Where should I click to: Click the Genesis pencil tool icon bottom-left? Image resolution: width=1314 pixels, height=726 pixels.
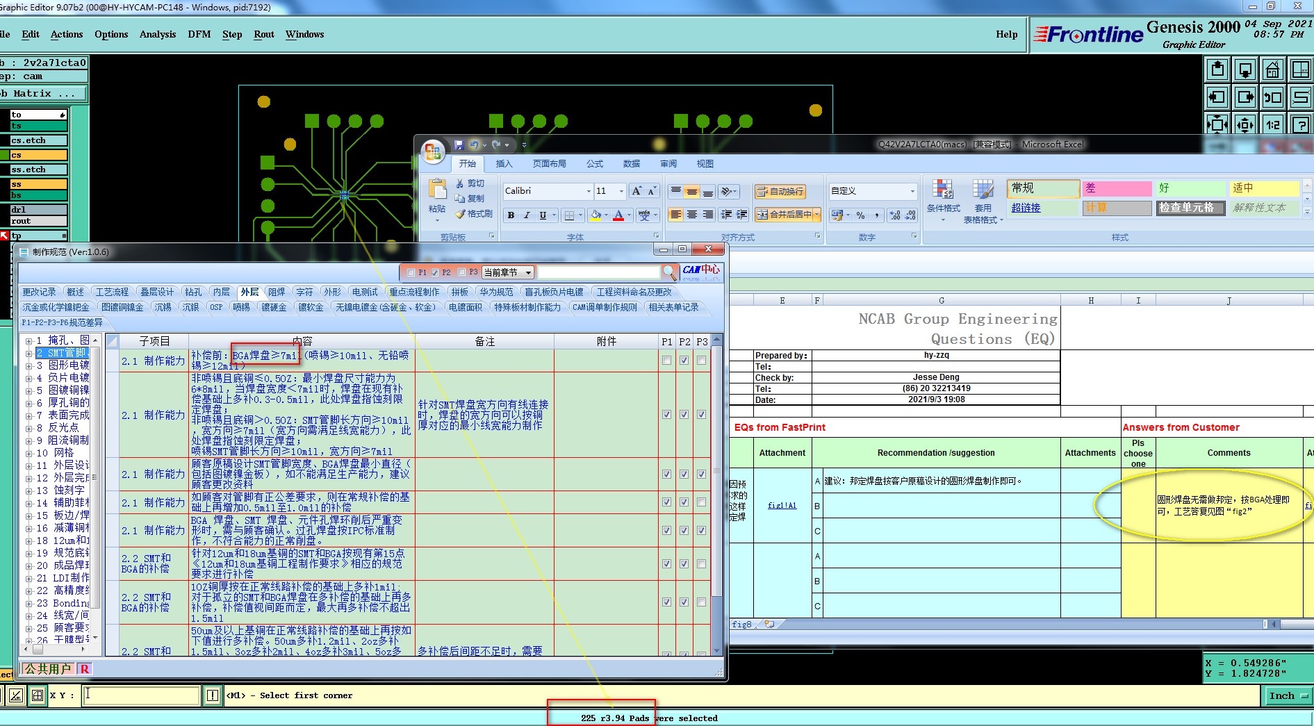pos(16,695)
